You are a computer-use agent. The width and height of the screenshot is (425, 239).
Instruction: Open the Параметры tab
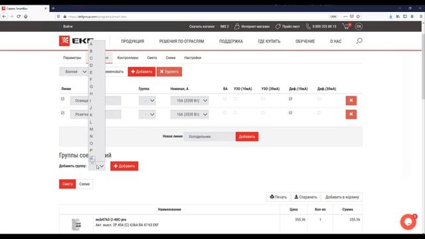coord(72,58)
